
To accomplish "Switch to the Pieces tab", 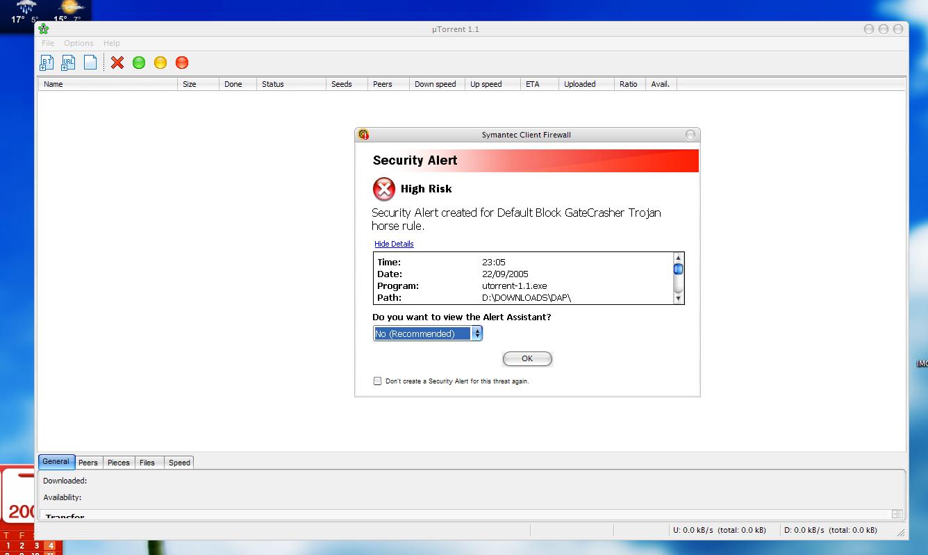I will click(119, 463).
